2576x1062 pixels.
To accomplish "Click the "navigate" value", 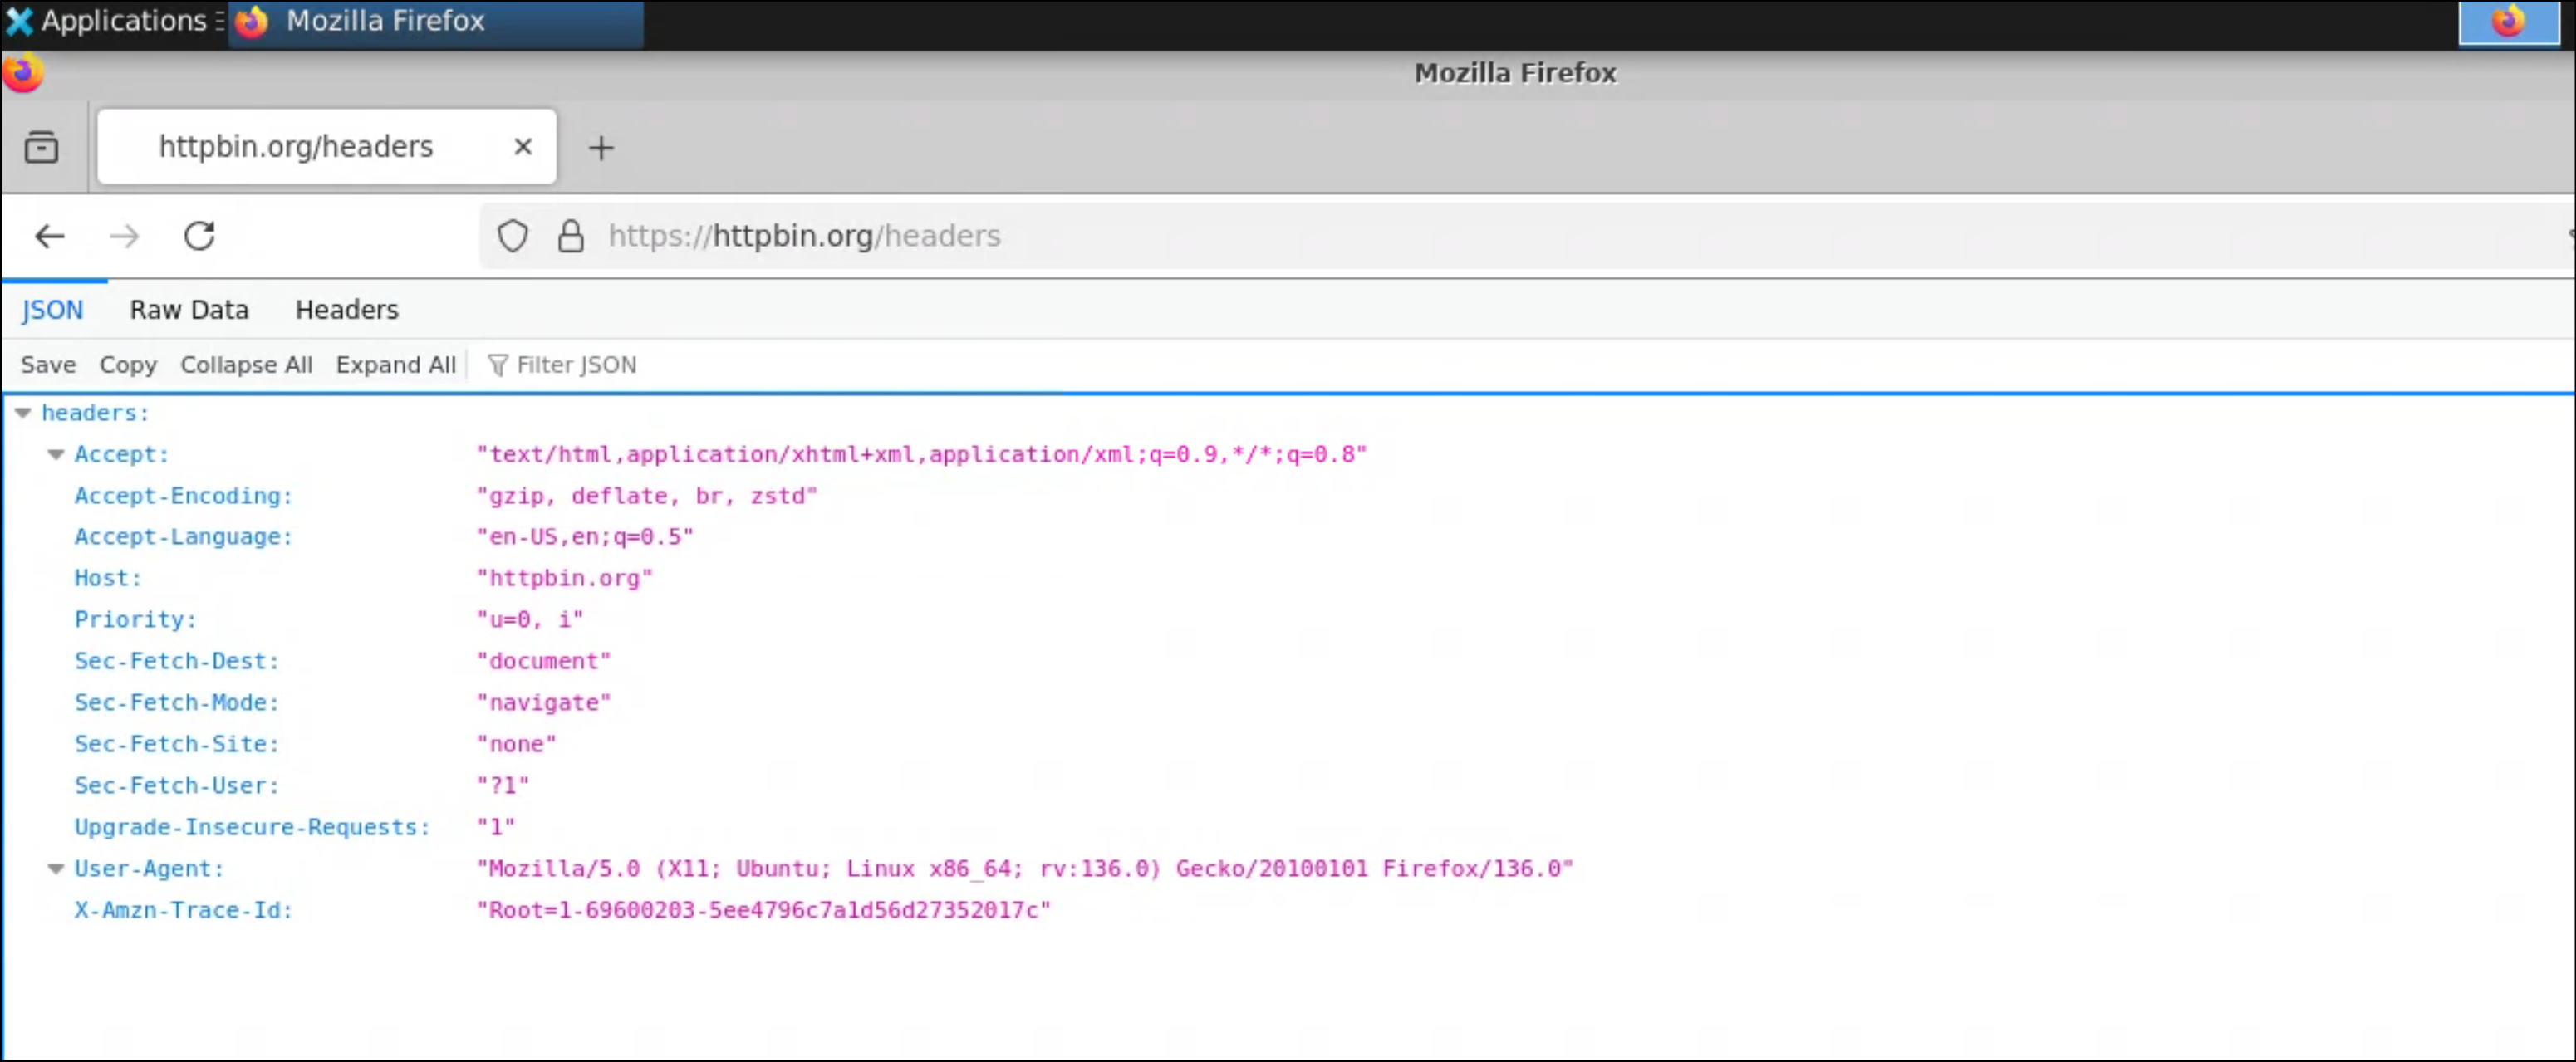I will pyautogui.click(x=544, y=703).
